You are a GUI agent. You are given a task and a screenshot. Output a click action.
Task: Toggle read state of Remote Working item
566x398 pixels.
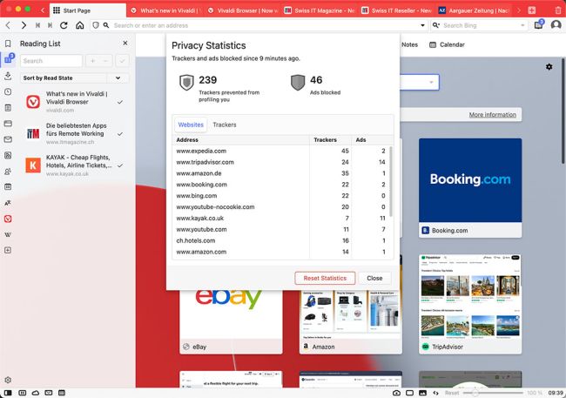(120, 134)
